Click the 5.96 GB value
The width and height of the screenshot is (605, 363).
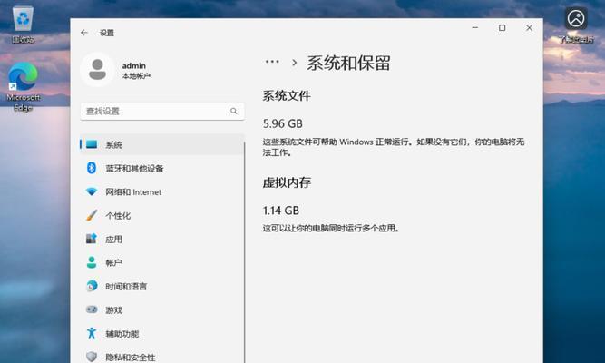283,123
